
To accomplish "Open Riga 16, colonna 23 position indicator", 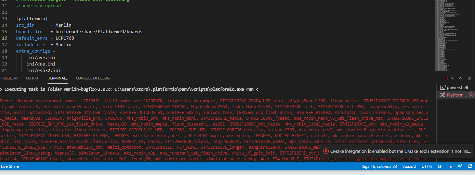I will 379,166.
